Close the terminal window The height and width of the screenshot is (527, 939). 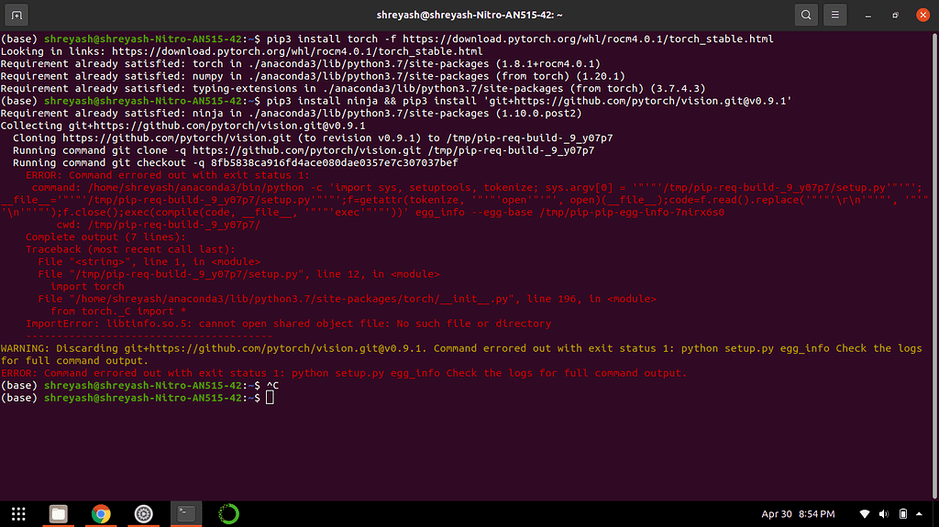tap(921, 15)
